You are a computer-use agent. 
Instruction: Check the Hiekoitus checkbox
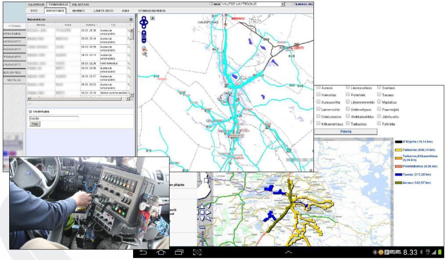pos(318,95)
